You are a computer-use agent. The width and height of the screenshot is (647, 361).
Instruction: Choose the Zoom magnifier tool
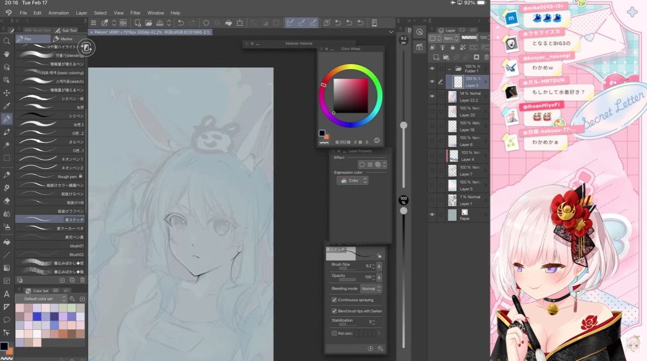(6, 41)
